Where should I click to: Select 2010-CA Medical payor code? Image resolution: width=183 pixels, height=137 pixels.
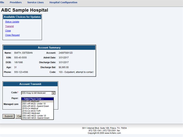(37, 108)
